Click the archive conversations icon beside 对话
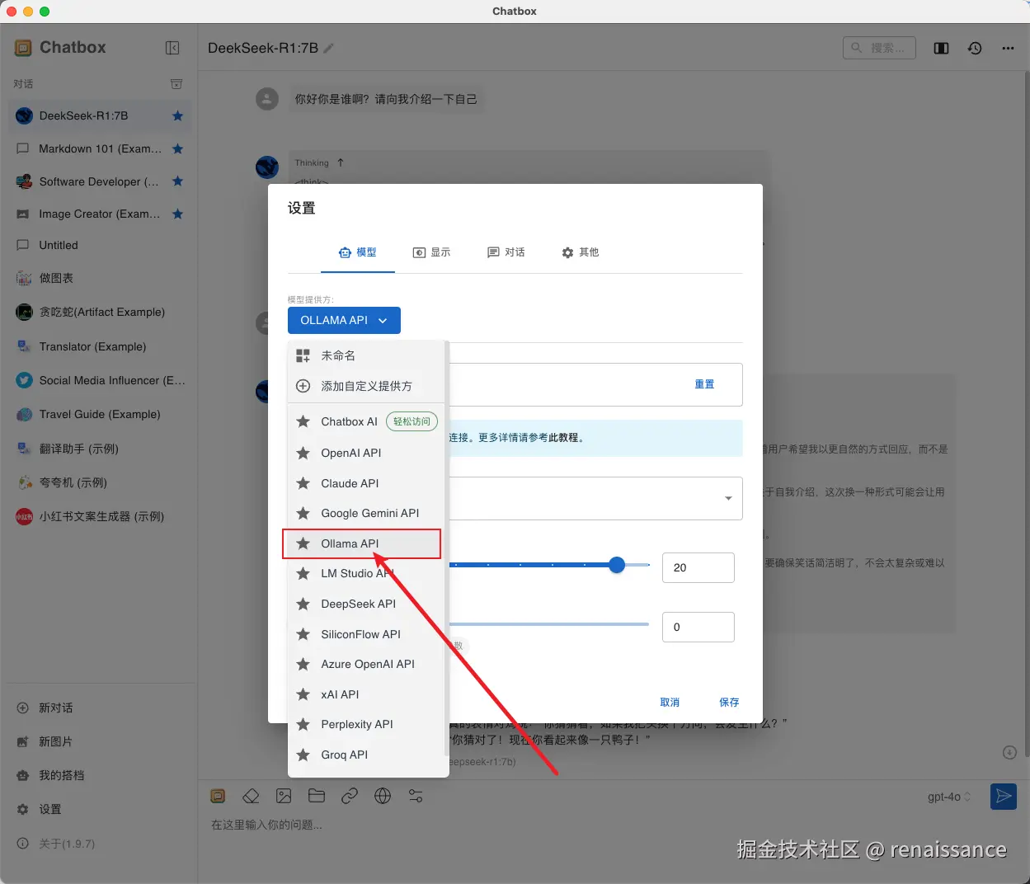Image resolution: width=1030 pixels, height=884 pixels. [x=176, y=84]
